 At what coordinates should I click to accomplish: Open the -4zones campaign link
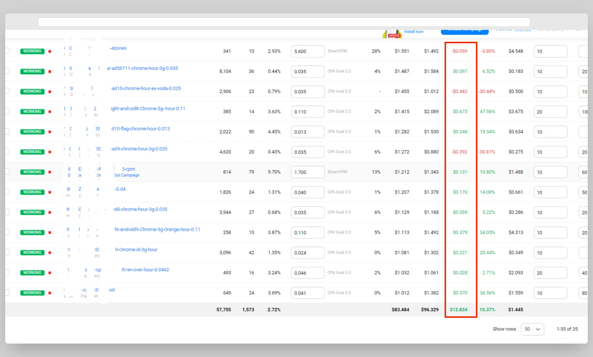118,48
